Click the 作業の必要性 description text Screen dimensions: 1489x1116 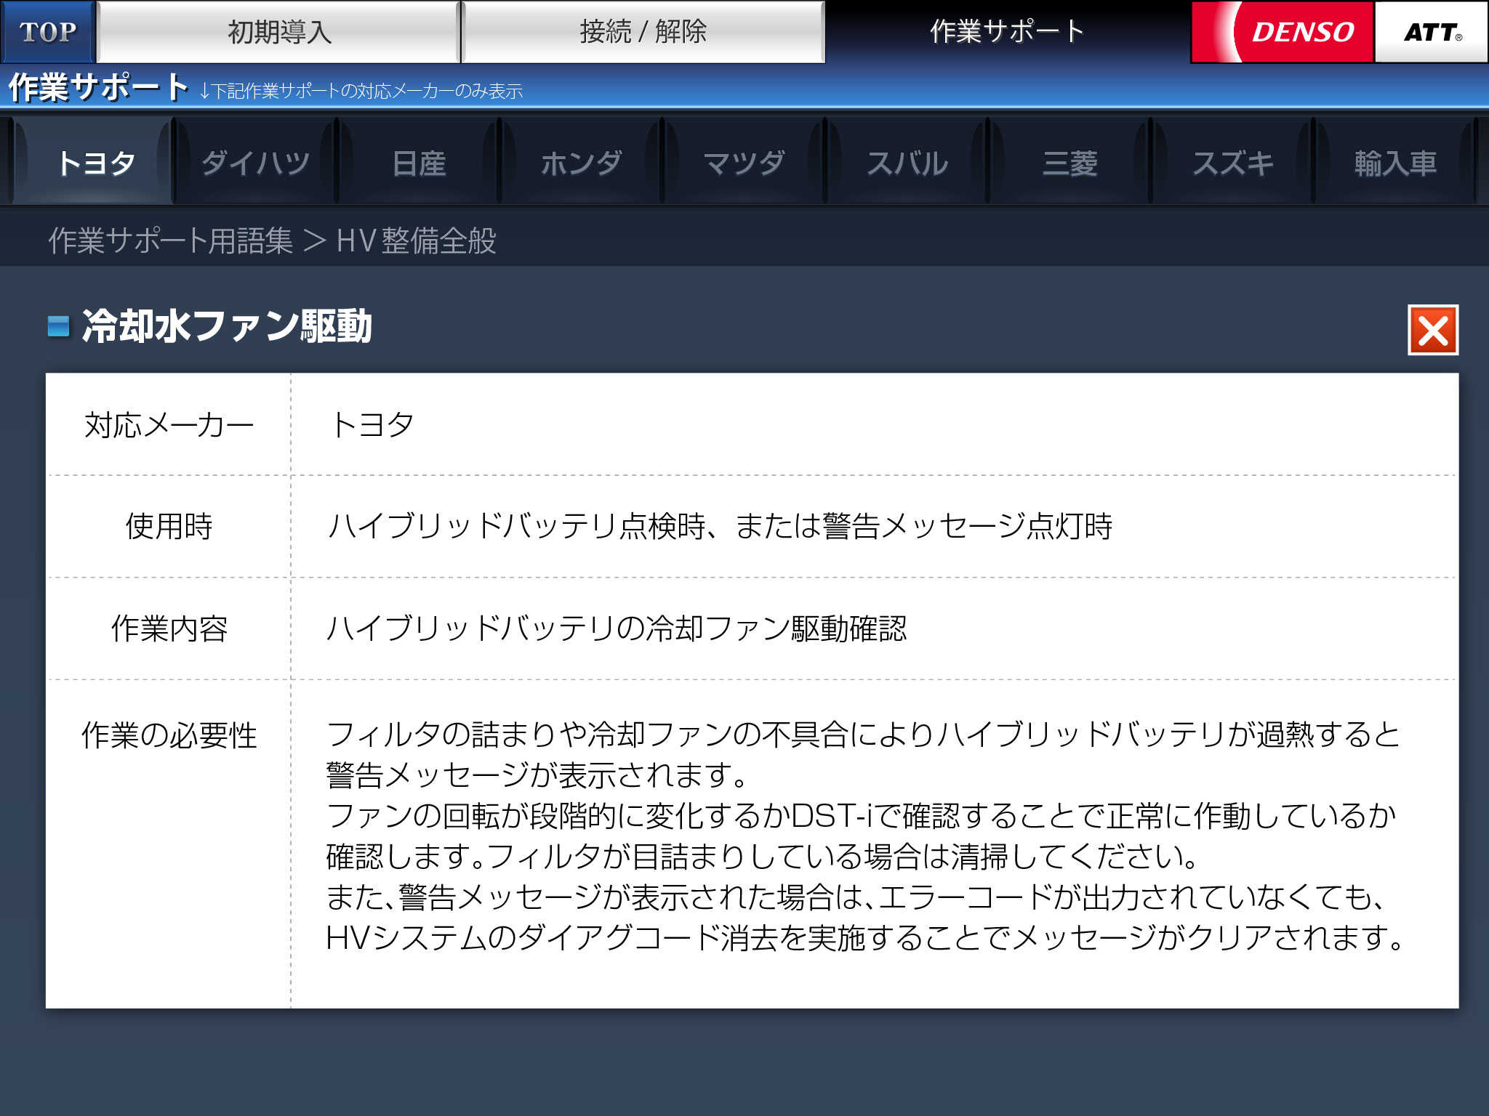(864, 836)
